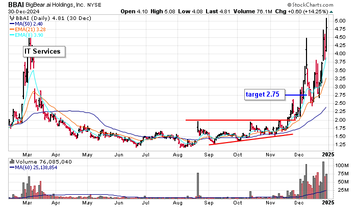Click the Open 4.10 value
Viewport: 357px width, 207px height.
[134, 11]
